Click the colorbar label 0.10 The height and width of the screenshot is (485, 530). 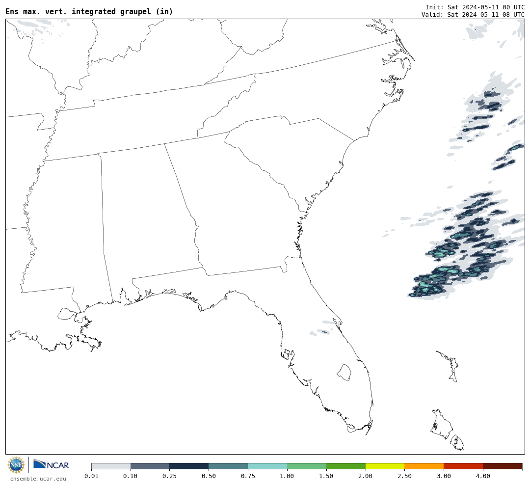pos(131,476)
